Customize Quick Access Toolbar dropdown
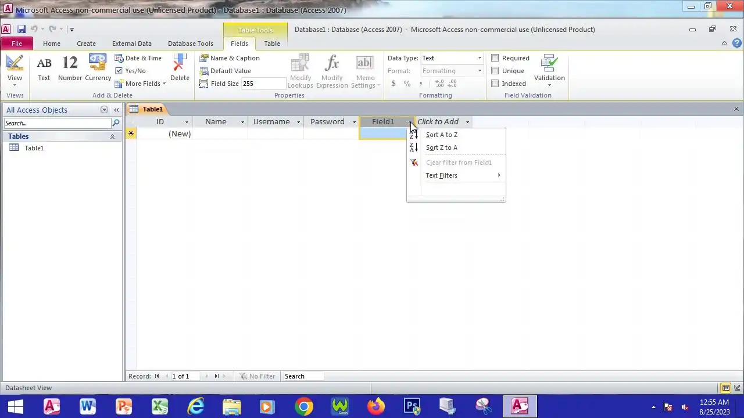Screen dimensions: 744x418 click(x=71, y=29)
